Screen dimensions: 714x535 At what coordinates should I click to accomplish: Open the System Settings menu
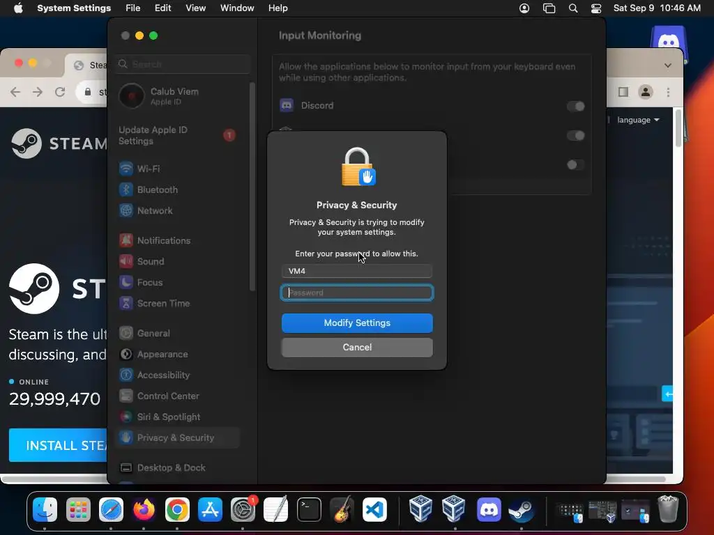(74, 8)
